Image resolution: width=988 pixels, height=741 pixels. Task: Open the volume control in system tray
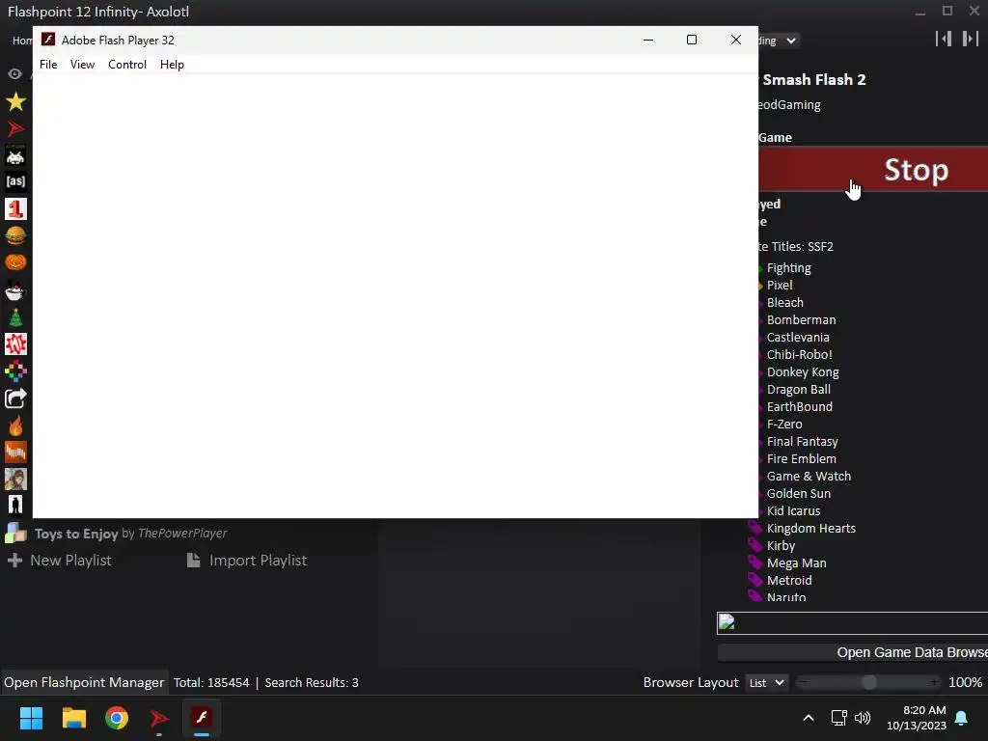(x=863, y=718)
